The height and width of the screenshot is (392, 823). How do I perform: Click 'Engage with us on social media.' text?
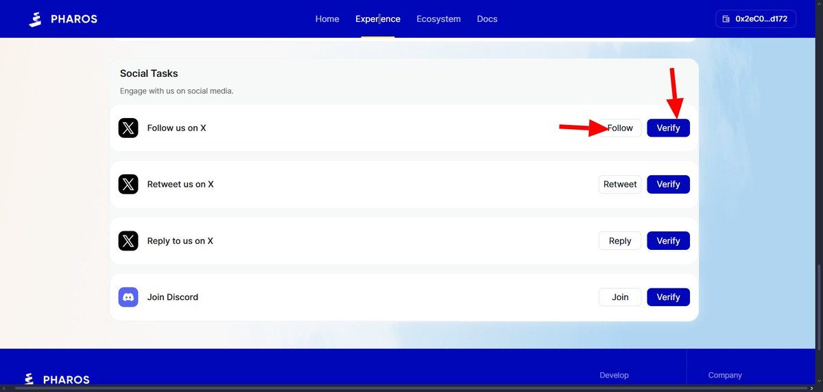click(177, 91)
